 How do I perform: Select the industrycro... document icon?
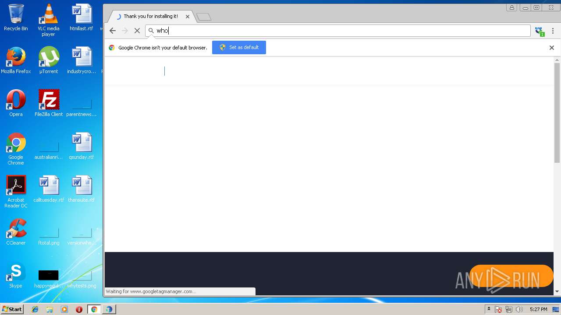click(82, 60)
